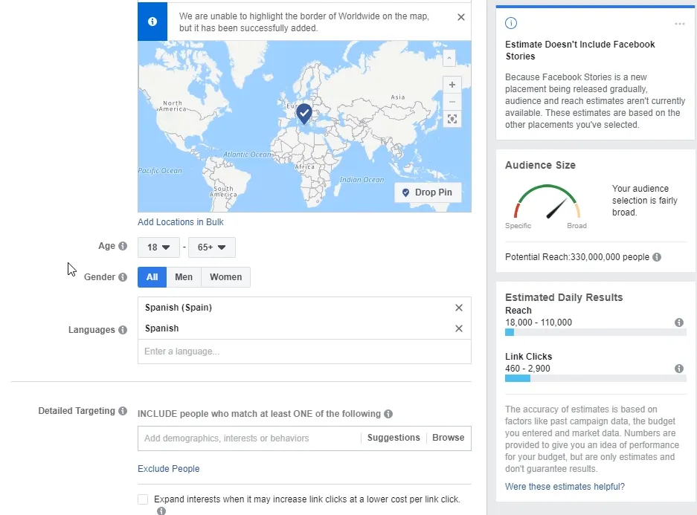The width and height of the screenshot is (697, 515).
Task: Click the Potential Reach info icon
Action: tap(657, 257)
